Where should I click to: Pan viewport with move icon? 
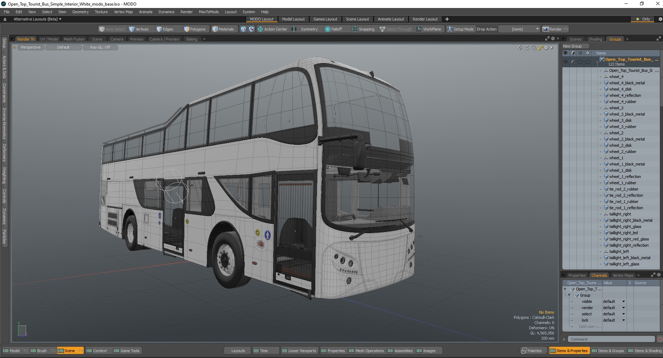(x=520, y=48)
